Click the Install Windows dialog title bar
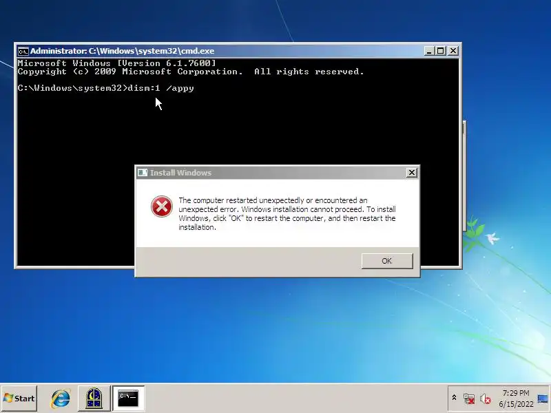 [278, 173]
